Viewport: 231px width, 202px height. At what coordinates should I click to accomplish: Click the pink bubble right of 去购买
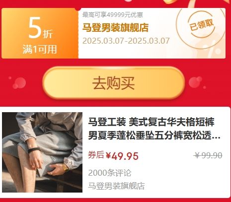[x=196, y=82]
